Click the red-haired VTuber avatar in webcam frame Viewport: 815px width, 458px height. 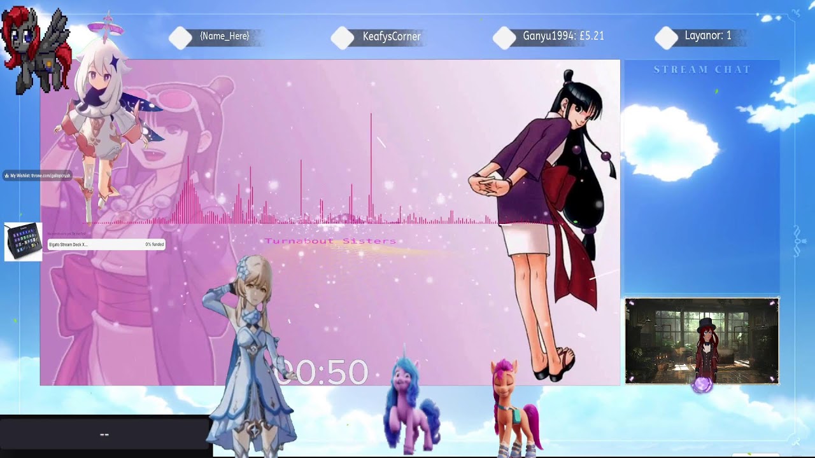point(706,349)
